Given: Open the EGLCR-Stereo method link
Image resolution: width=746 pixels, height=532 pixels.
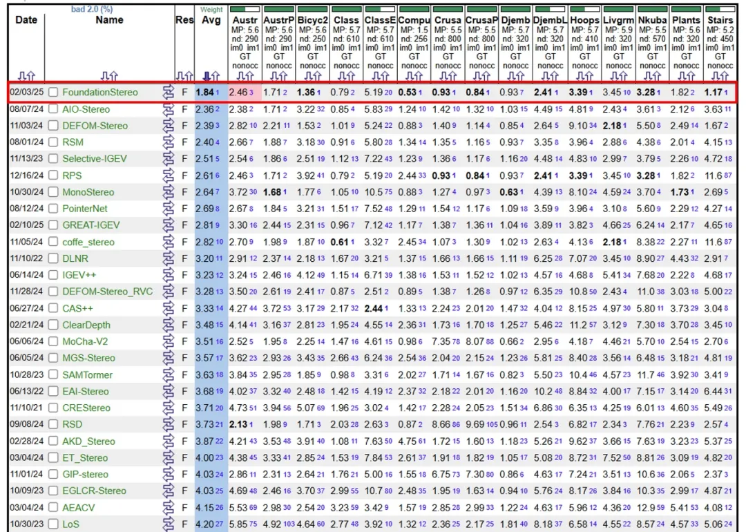Looking at the screenshot, I should click(x=94, y=491).
